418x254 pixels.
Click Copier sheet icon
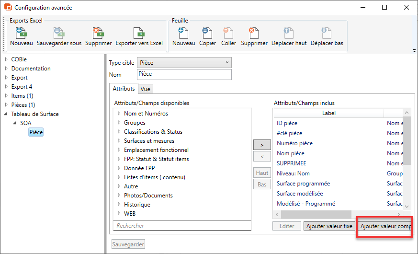208,33
